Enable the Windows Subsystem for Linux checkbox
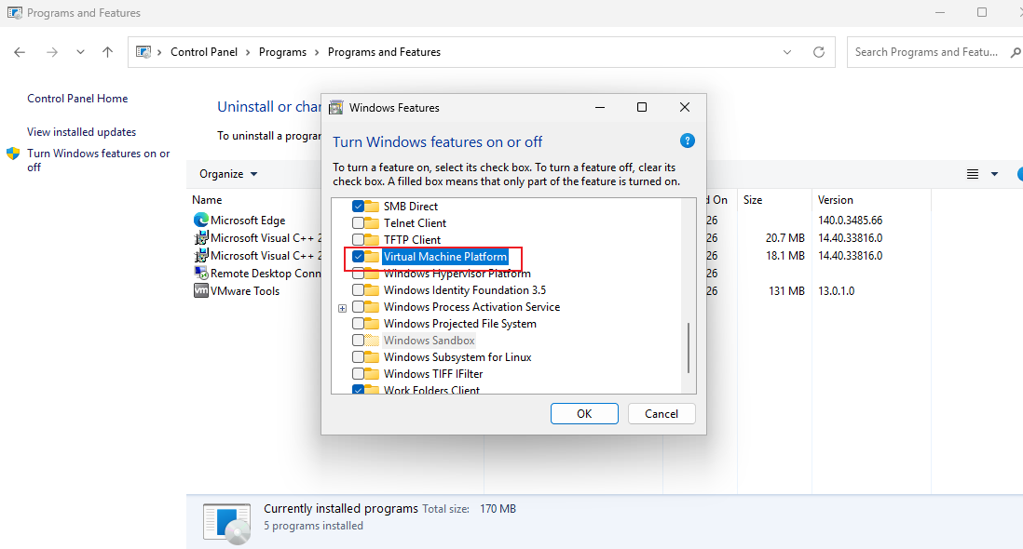The height and width of the screenshot is (549, 1023). pos(358,357)
